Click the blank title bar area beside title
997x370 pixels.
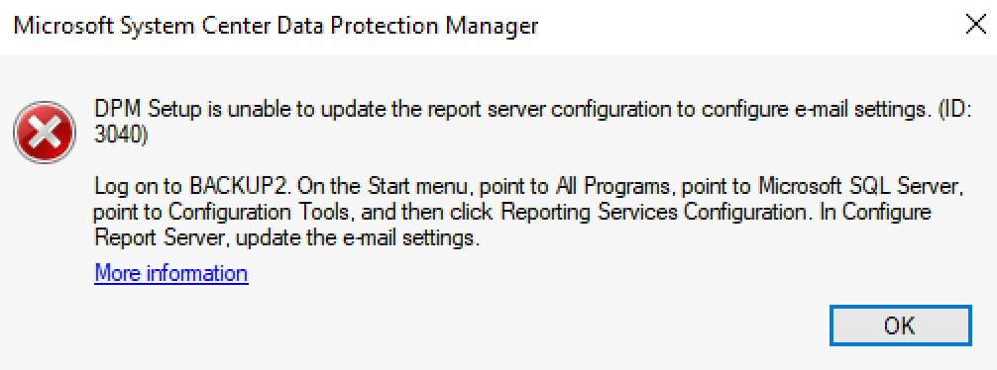(750, 26)
